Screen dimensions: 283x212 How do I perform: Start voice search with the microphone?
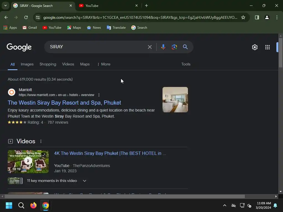tap(163, 47)
